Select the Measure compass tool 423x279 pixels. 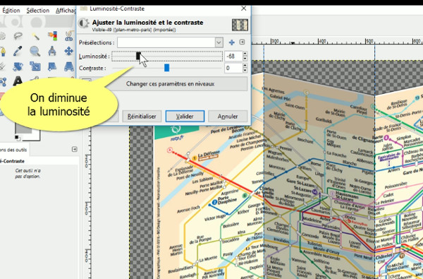52,51
